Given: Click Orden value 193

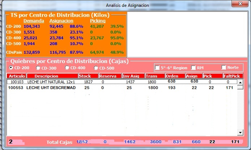Looking at the screenshot, I should pyautogui.click(x=171, y=88).
